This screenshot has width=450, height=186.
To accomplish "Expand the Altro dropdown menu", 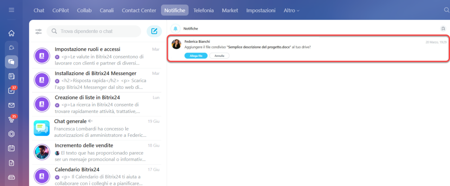I will pos(291,10).
